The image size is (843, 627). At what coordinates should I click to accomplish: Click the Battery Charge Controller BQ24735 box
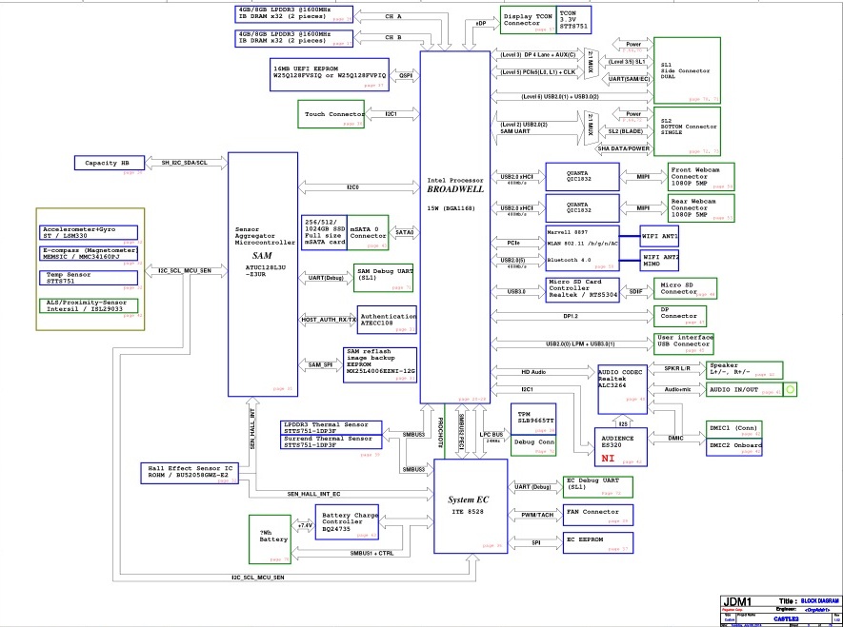pos(347,521)
